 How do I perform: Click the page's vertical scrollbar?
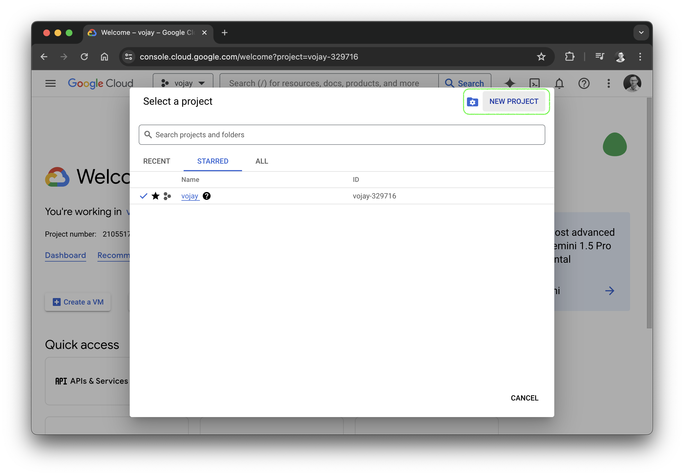click(x=649, y=213)
